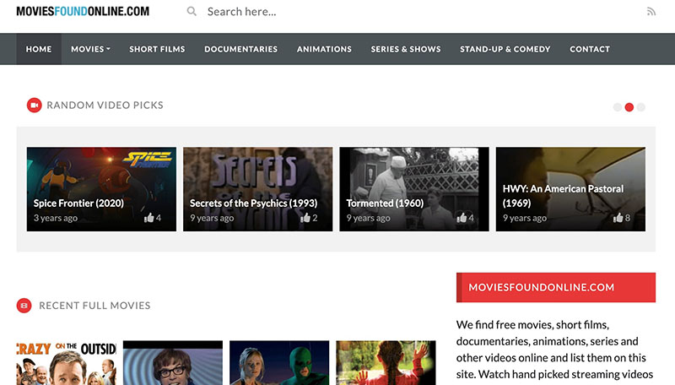This screenshot has width=675, height=385.
Task: Open the Contact page
Action: tap(590, 49)
